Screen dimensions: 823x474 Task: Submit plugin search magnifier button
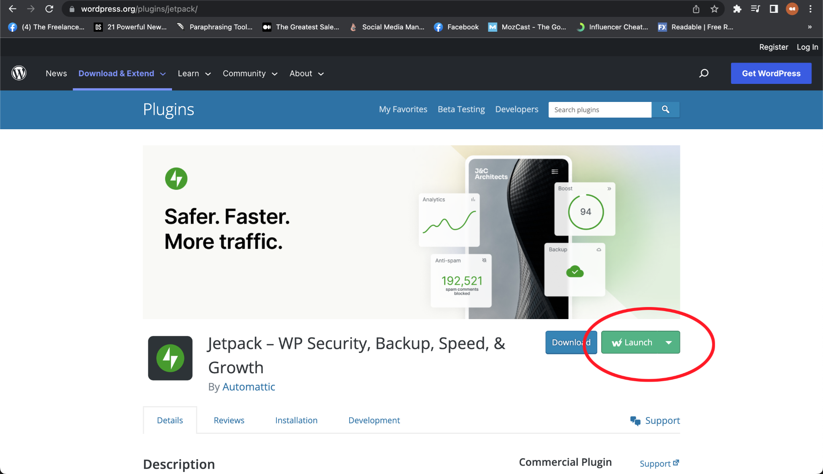click(665, 110)
